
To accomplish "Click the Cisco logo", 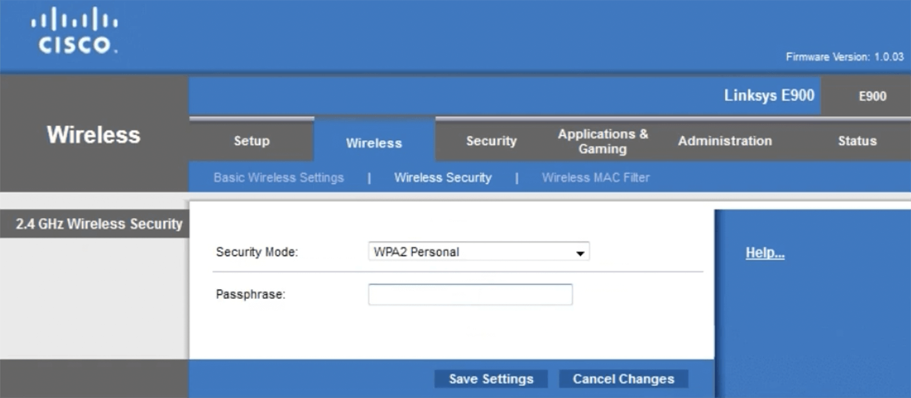I will tap(74, 31).
